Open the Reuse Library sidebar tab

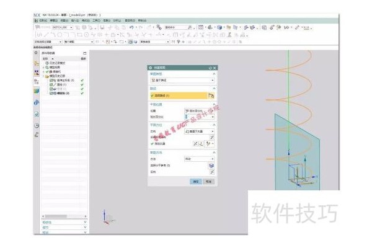(37, 91)
